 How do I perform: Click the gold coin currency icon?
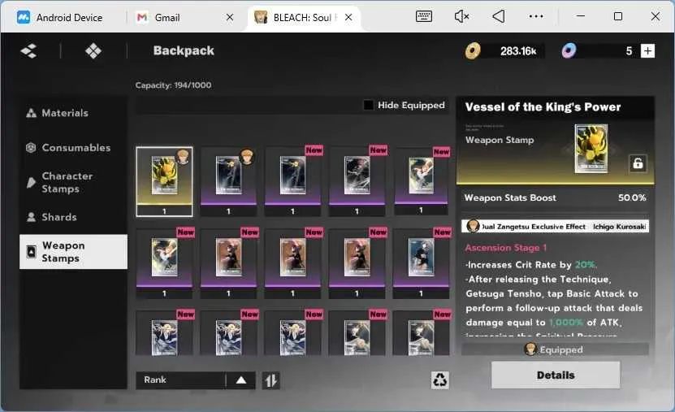pos(473,51)
